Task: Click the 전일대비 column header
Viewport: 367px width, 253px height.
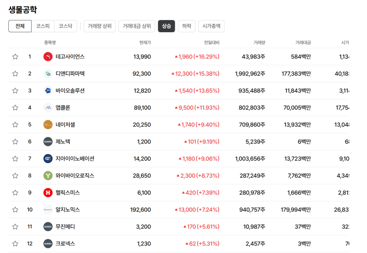Action: (212, 42)
